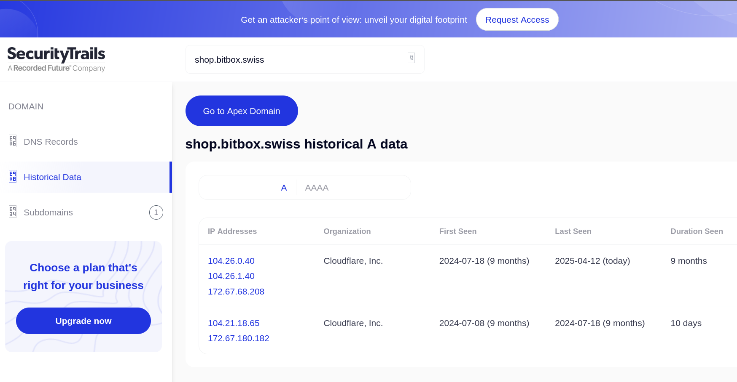The height and width of the screenshot is (382, 737).
Task: Open Historical Data in the sidebar
Action: pyautogui.click(x=86, y=177)
